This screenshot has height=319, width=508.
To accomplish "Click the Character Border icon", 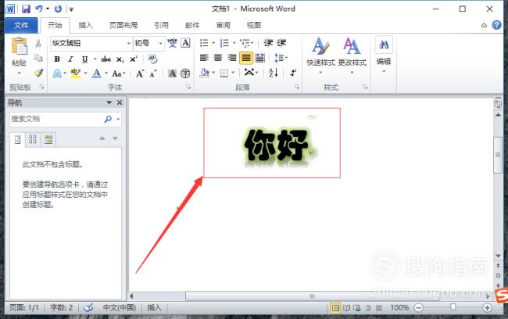I will click(185, 43).
